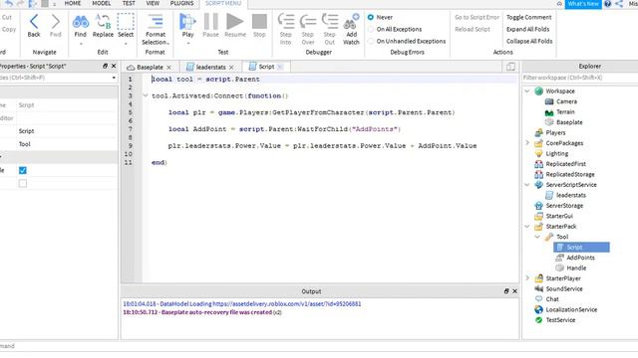638x358 pixels.
Task: Tick the unchecked Properties checkbox
Action: point(23,183)
